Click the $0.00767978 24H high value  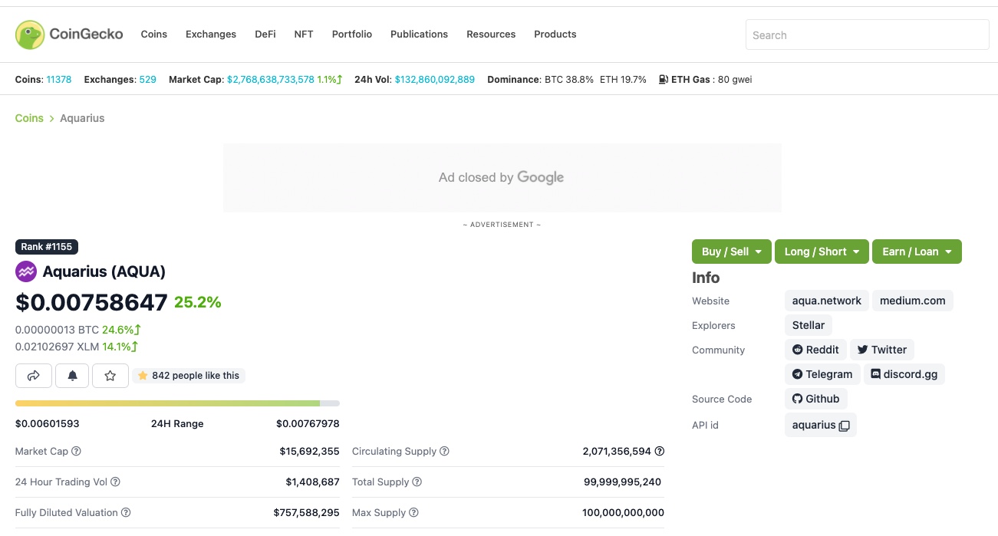click(308, 424)
